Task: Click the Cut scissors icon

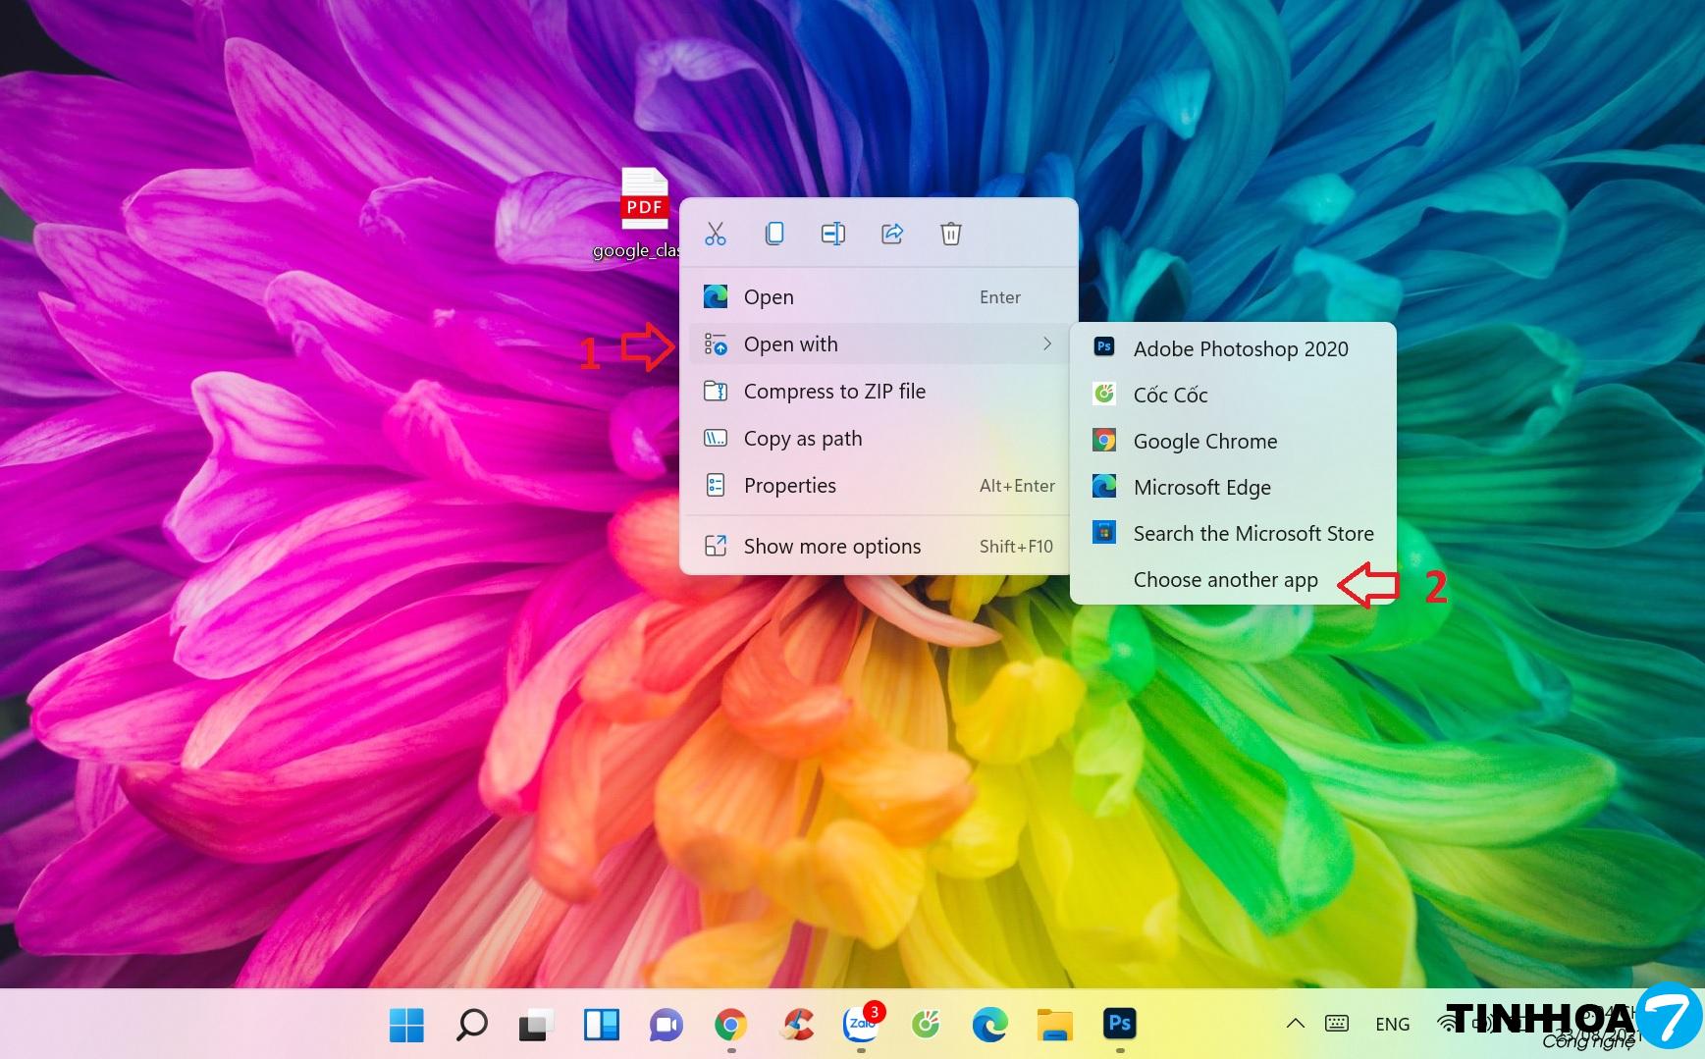Action: point(716,234)
